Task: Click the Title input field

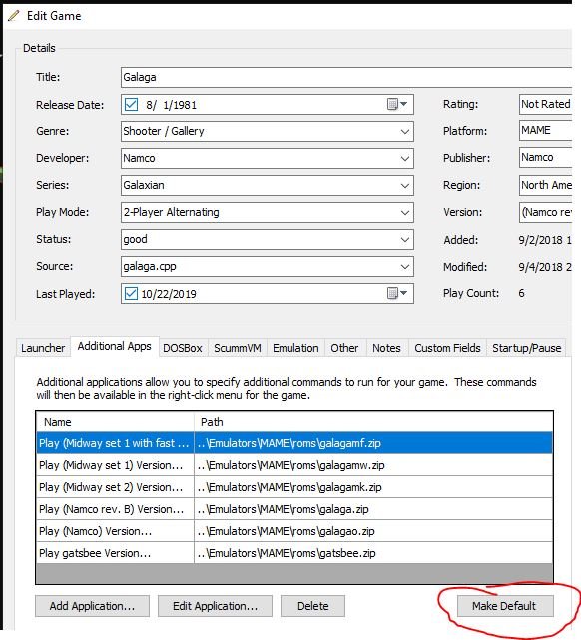Action: pos(346,77)
